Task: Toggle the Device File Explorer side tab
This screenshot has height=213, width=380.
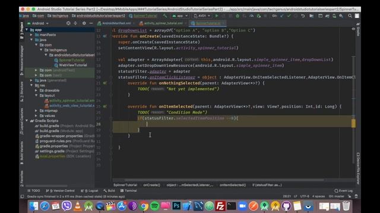Action: 358,168
